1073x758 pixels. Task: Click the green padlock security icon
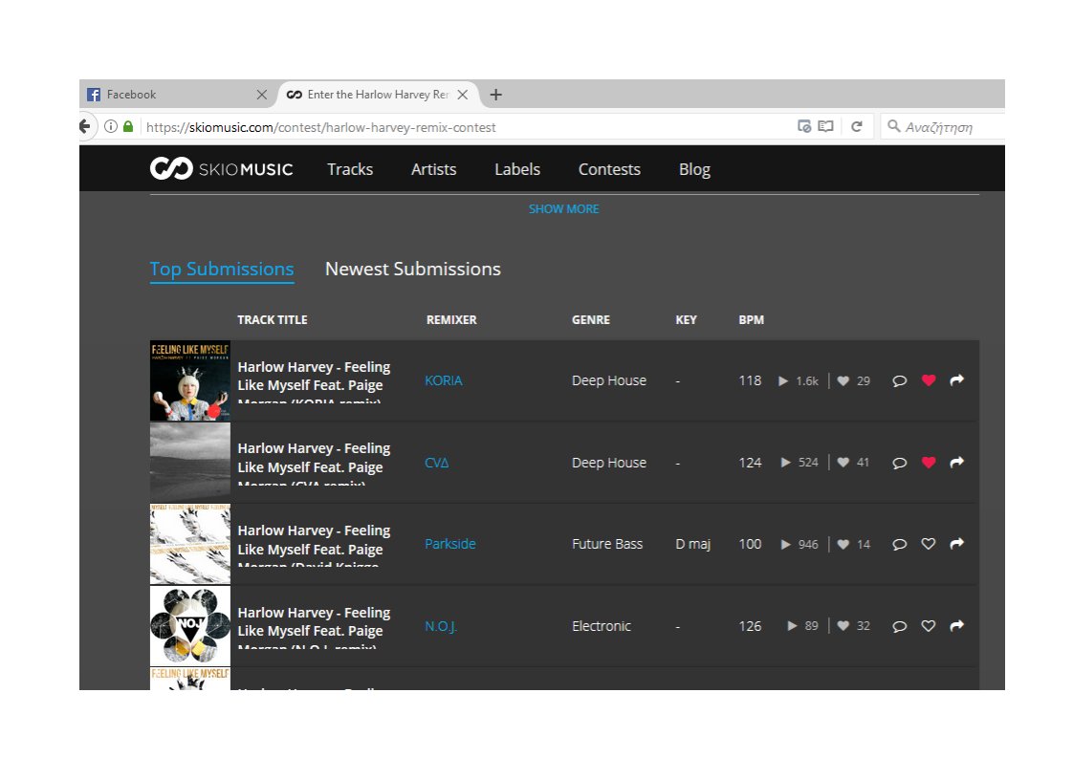(128, 126)
